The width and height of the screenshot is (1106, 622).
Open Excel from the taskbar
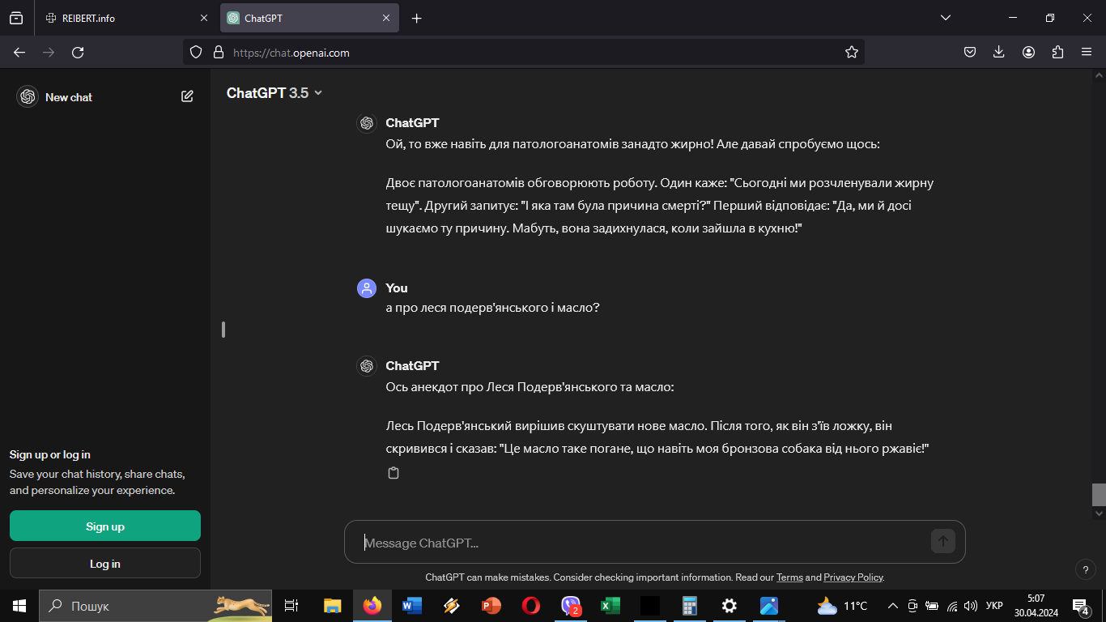610,606
